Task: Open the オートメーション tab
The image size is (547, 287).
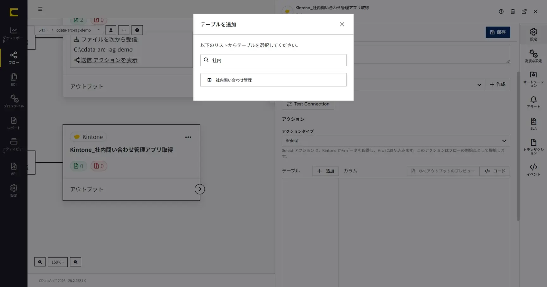Action: click(x=533, y=79)
